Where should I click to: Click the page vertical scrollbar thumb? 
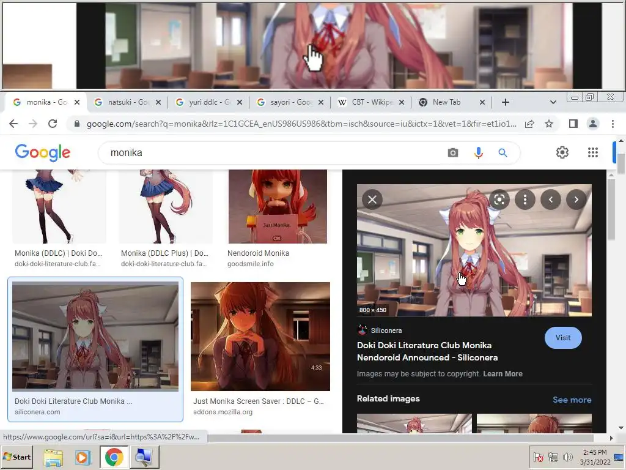pyautogui.click(x=621, y=163)
